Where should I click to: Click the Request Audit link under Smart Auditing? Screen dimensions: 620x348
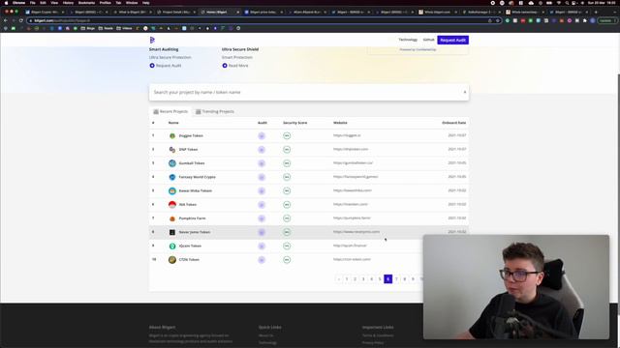coord(166,66)
